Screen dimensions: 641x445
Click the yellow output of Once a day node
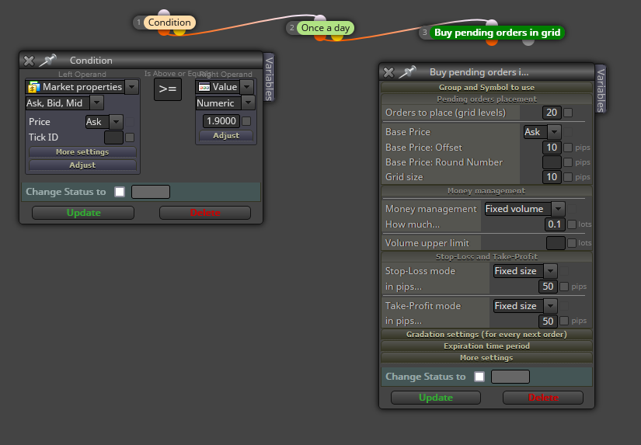337,37
